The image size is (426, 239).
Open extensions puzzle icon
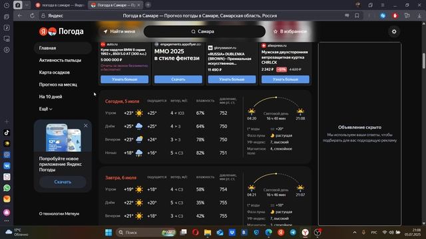(407, 16)
